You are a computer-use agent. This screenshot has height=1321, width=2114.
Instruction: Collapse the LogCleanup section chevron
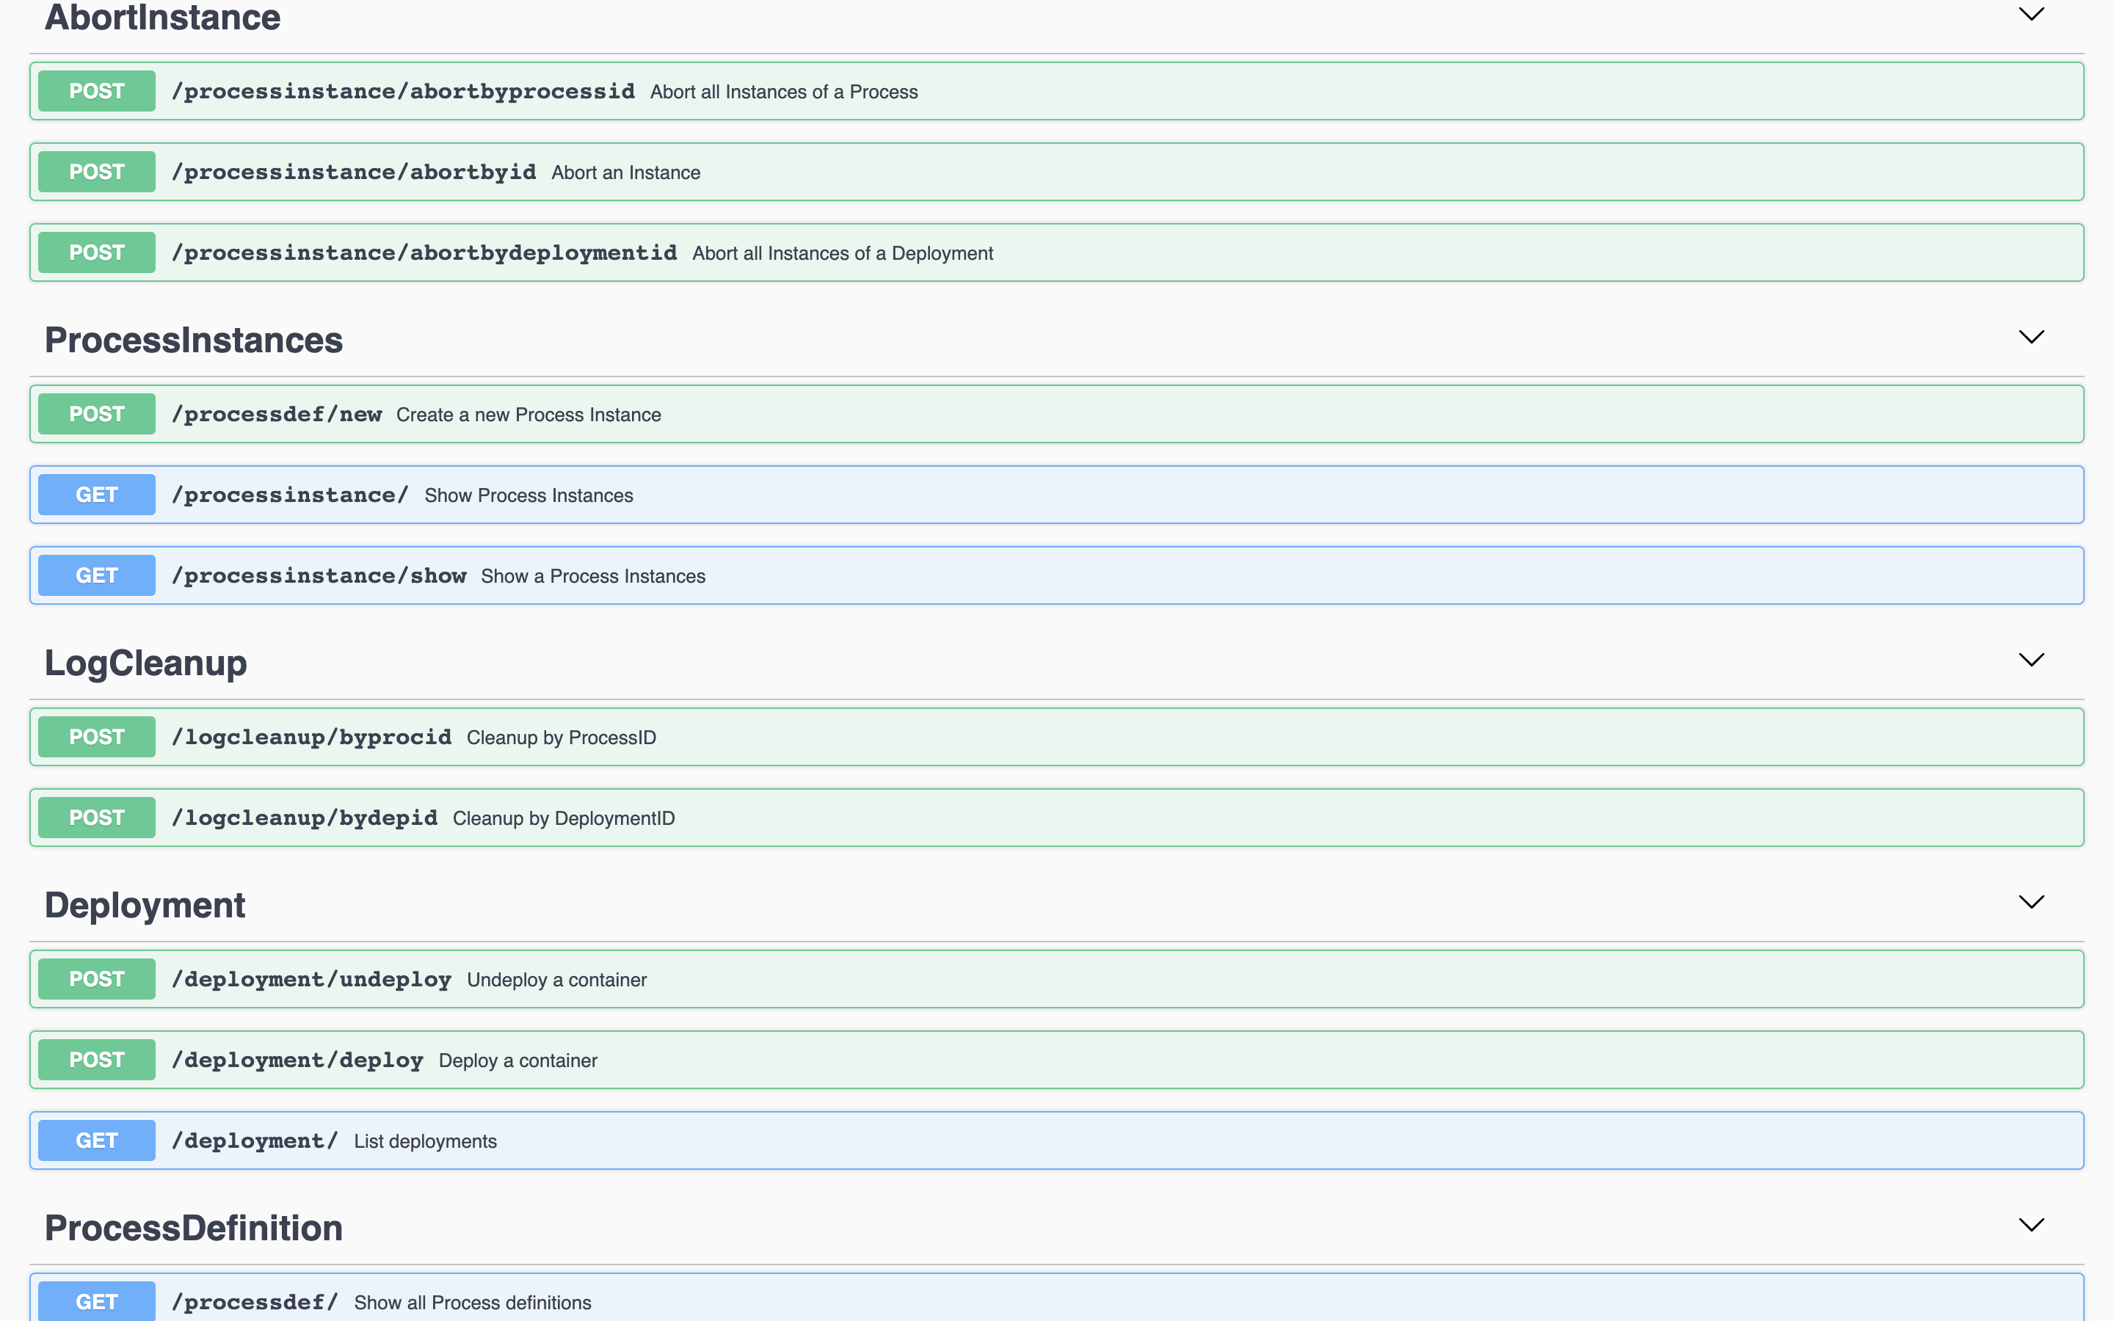click(x=2031, y=660)
